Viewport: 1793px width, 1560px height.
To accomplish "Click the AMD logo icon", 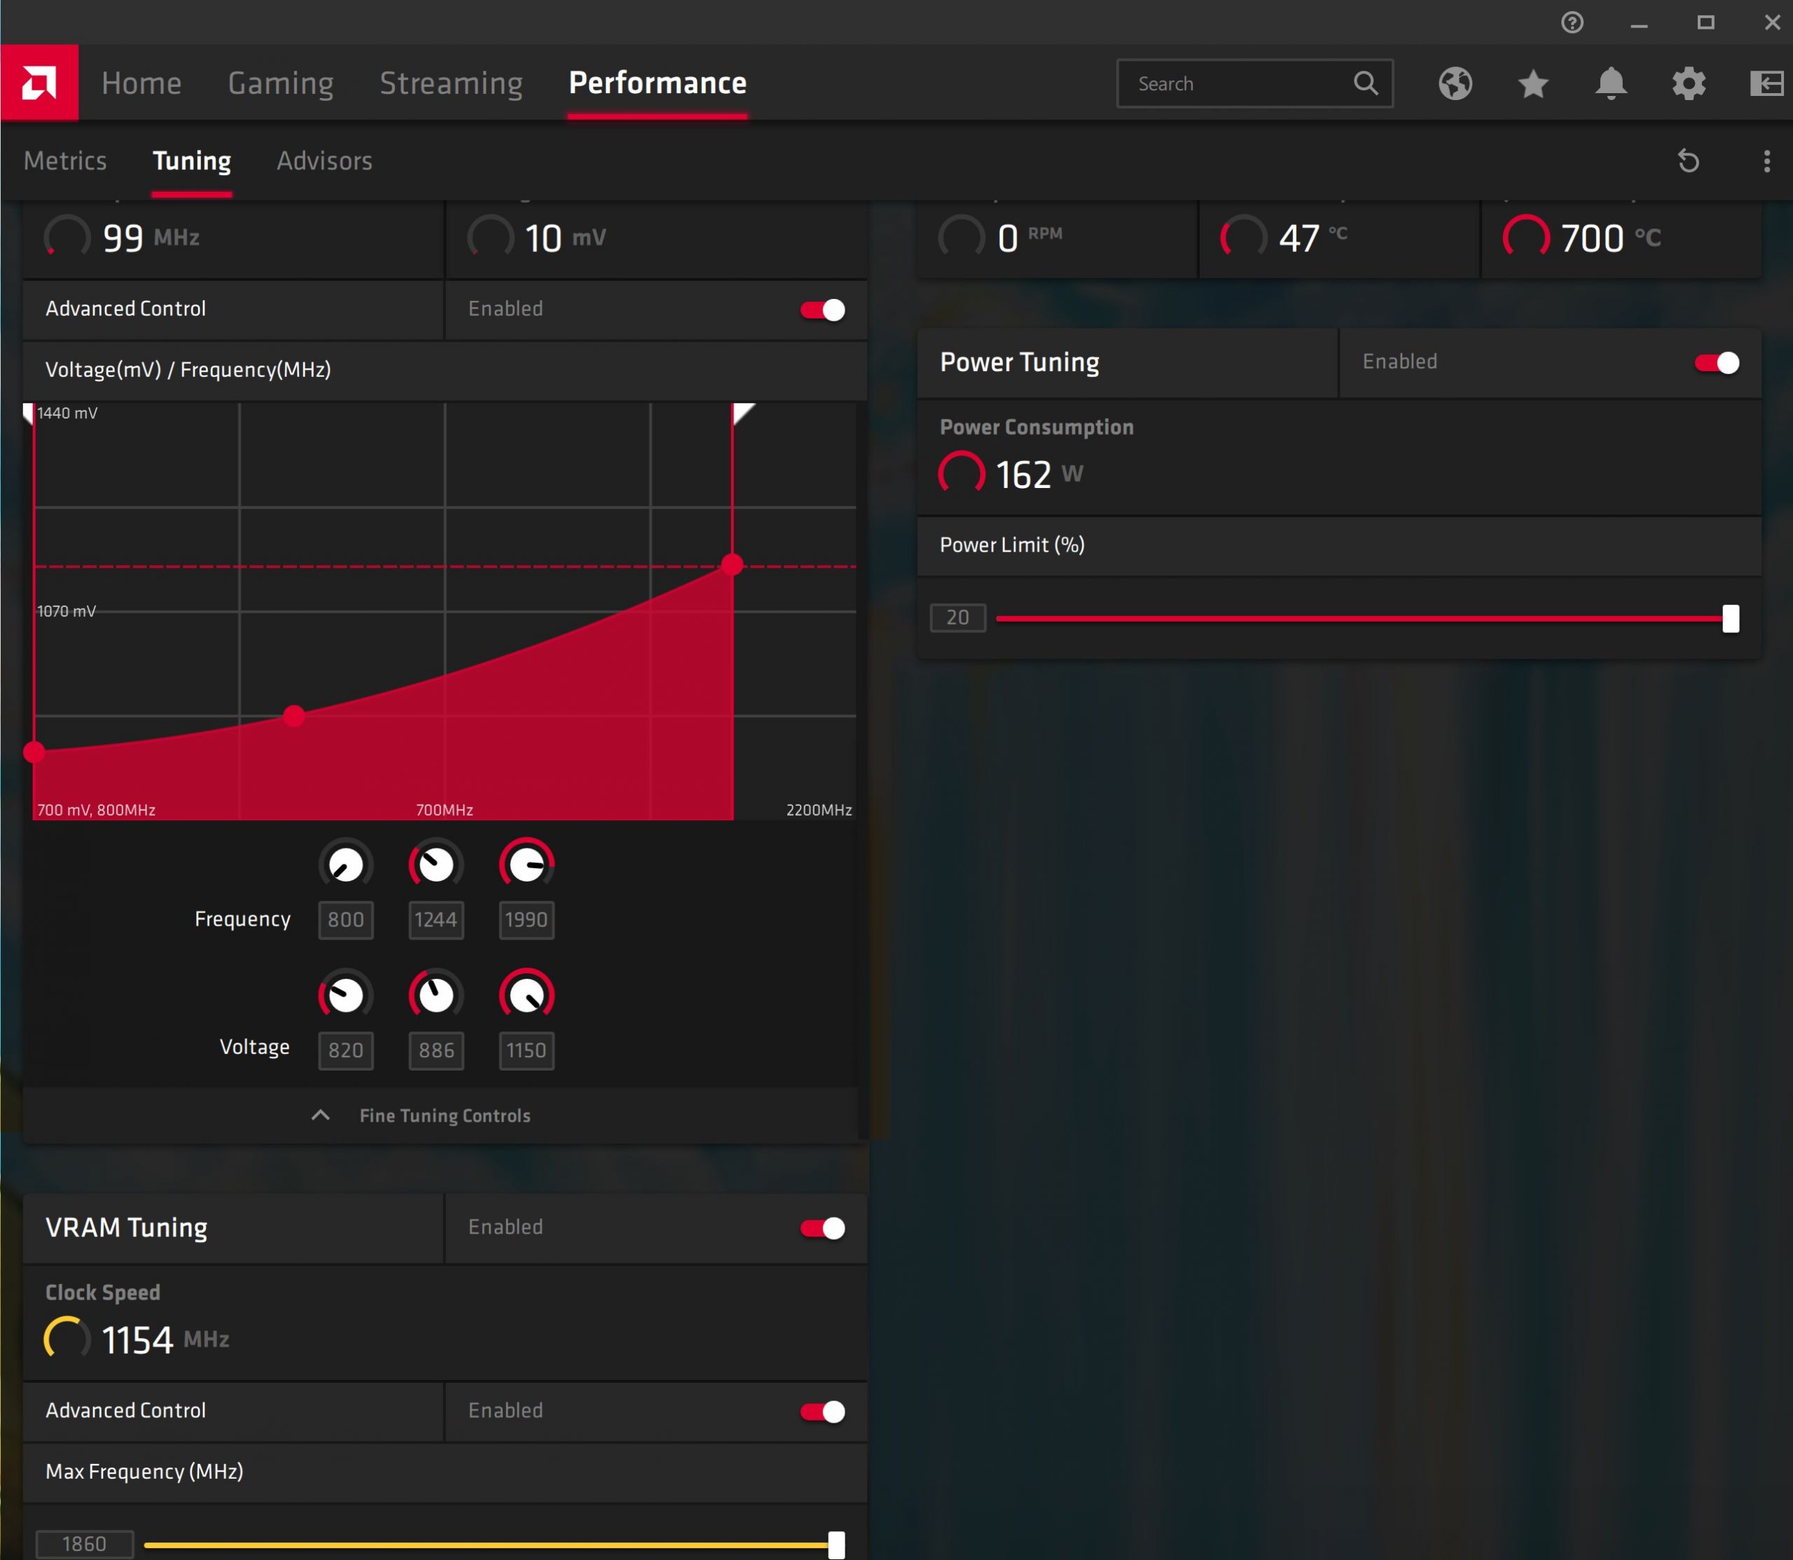I will pos(39,83).
